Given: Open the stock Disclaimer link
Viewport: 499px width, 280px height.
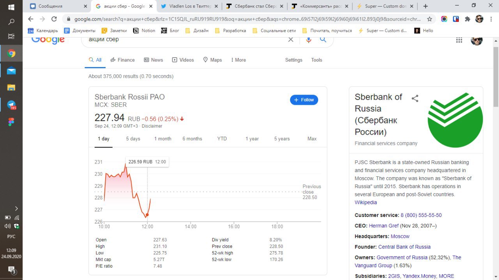Looking at the screenshot, I should [x=152, y=126].
